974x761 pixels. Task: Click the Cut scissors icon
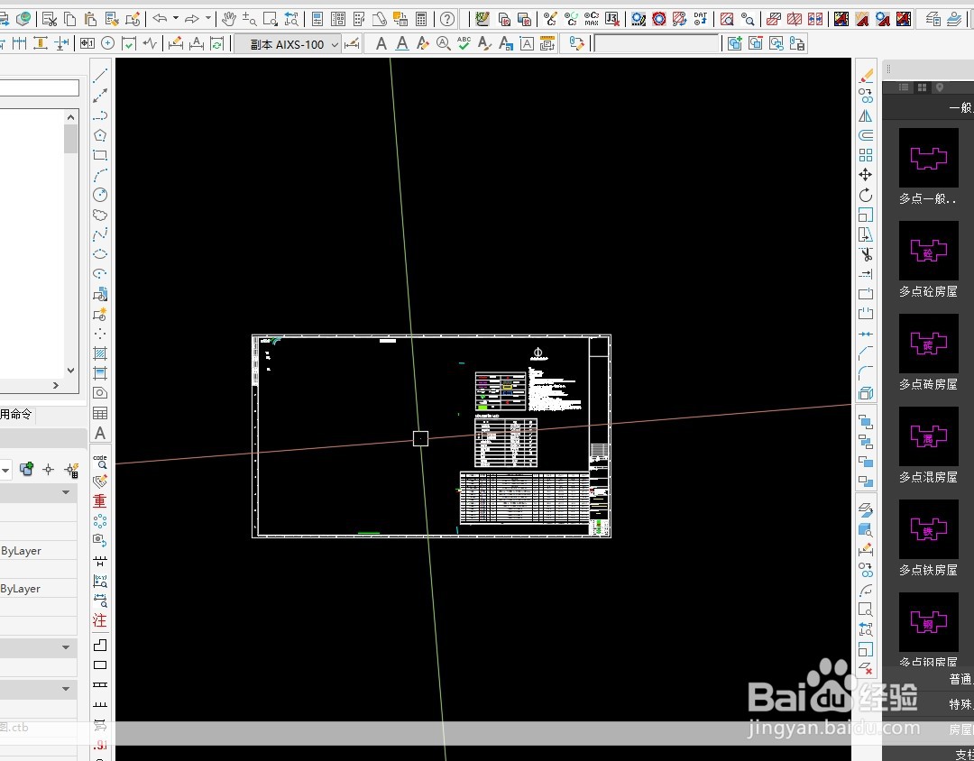(50, 19)
